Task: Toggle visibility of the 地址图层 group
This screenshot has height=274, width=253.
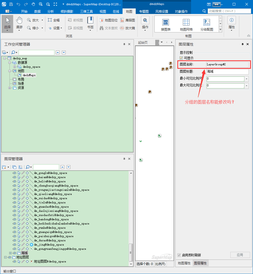Action: pos(9,257)
